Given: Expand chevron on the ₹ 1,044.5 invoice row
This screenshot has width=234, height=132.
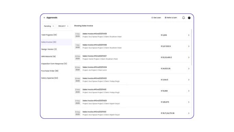Looking at the screenshot, I should point(188,80).
